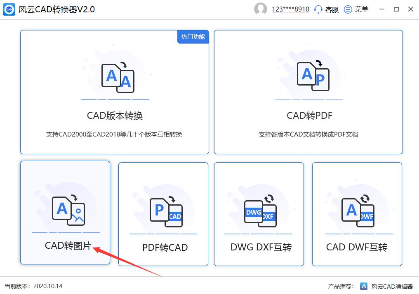Viewport: 419px width, 294px height.
Task: Launch the DWG DXF互转 tool
Action: tap(259, 214)
